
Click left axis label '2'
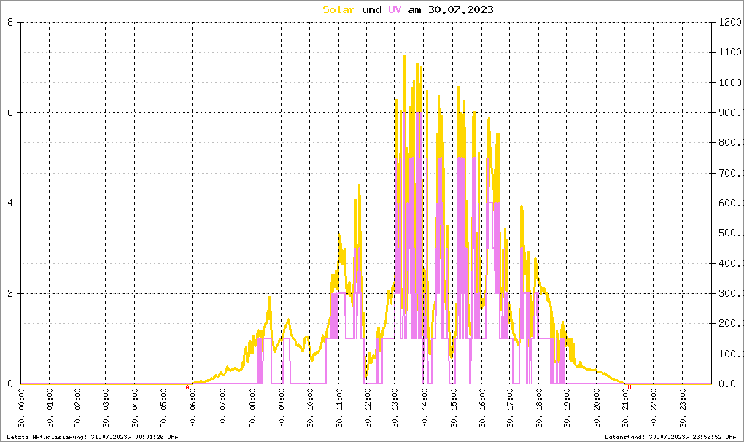[x=10, y=293]
